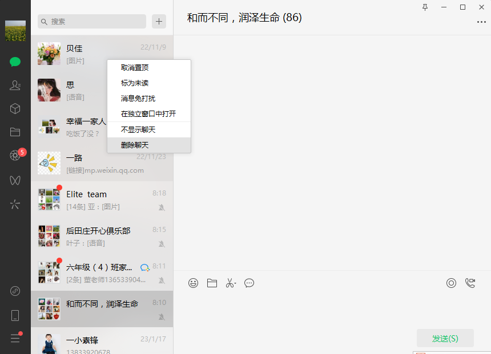The image size is (491, 354).
Task: Minimize the WeChat window
Action: 444,7
